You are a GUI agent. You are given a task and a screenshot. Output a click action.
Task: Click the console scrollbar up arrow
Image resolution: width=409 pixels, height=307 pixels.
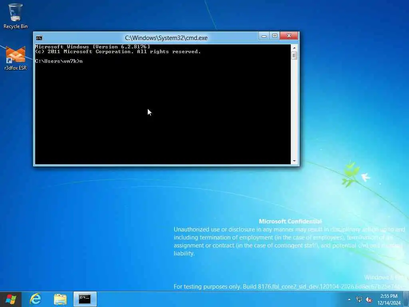[x=294, y=48]
